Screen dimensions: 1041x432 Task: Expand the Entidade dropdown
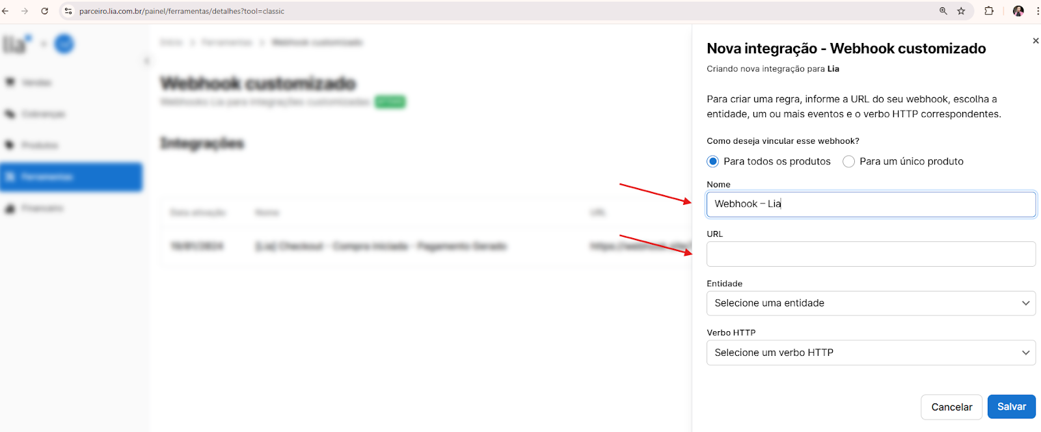pyautogui.click(x=871, y=303)
